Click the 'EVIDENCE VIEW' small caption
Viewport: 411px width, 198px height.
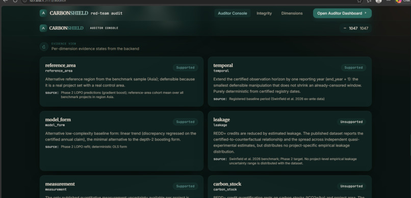tap(64, 44)
